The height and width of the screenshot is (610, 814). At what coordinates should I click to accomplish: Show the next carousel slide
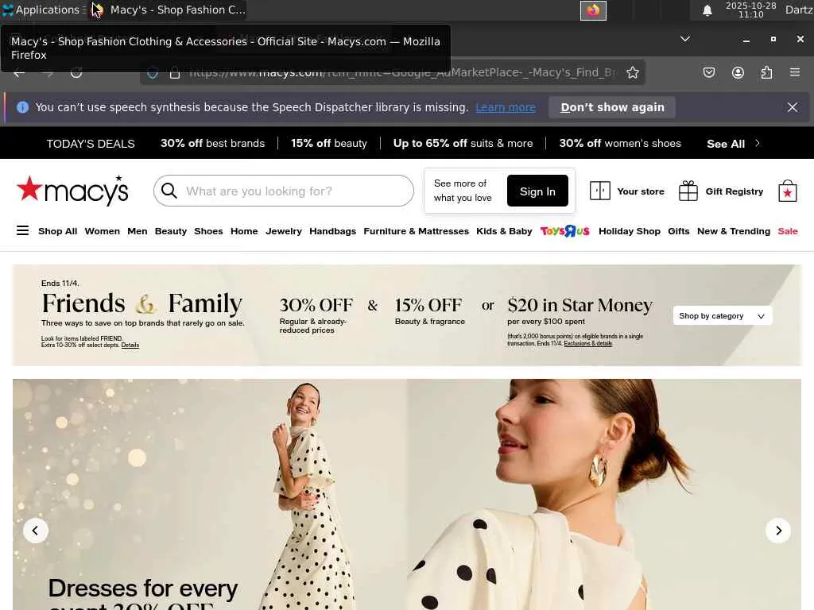777,530
